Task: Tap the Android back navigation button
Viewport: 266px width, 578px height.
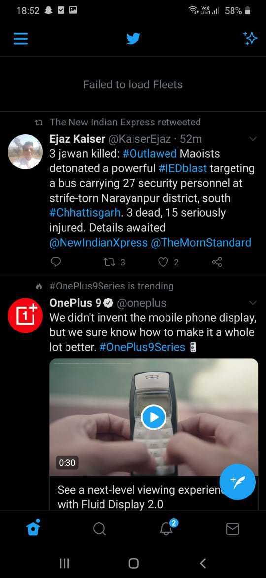Action: (203, 563)
